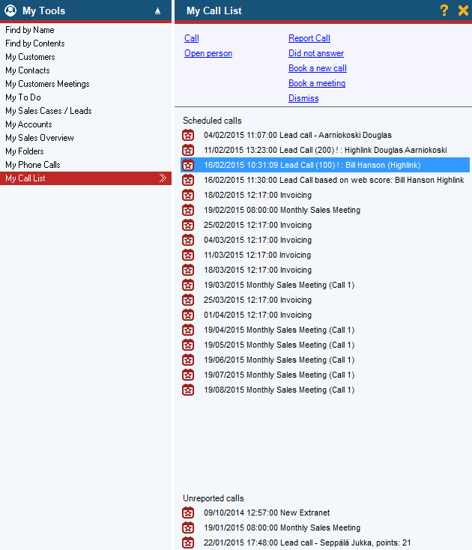Click the Open person link
472x550 pixels.
click(x=208, y=53)
